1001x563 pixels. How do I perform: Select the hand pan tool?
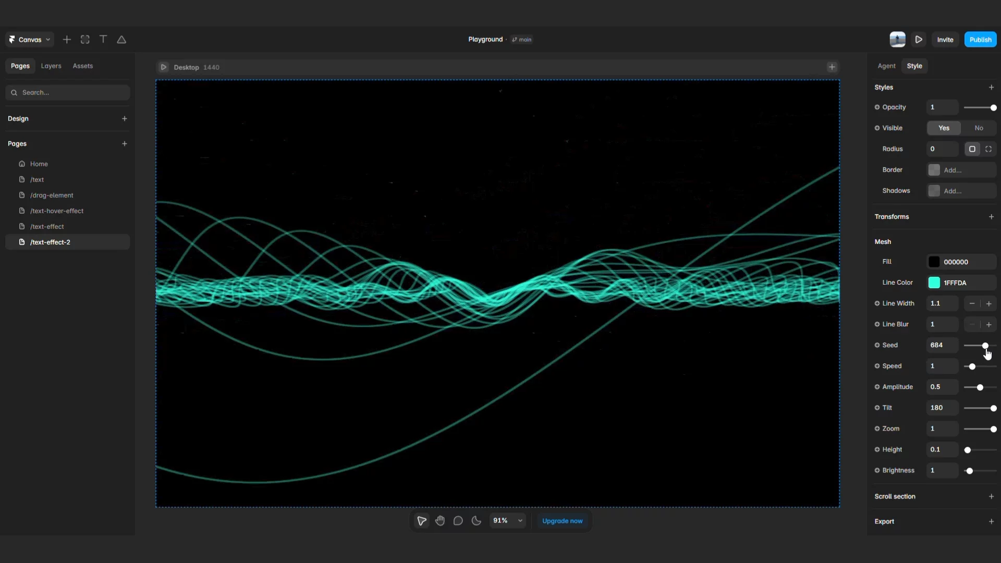tap(440, 521)
